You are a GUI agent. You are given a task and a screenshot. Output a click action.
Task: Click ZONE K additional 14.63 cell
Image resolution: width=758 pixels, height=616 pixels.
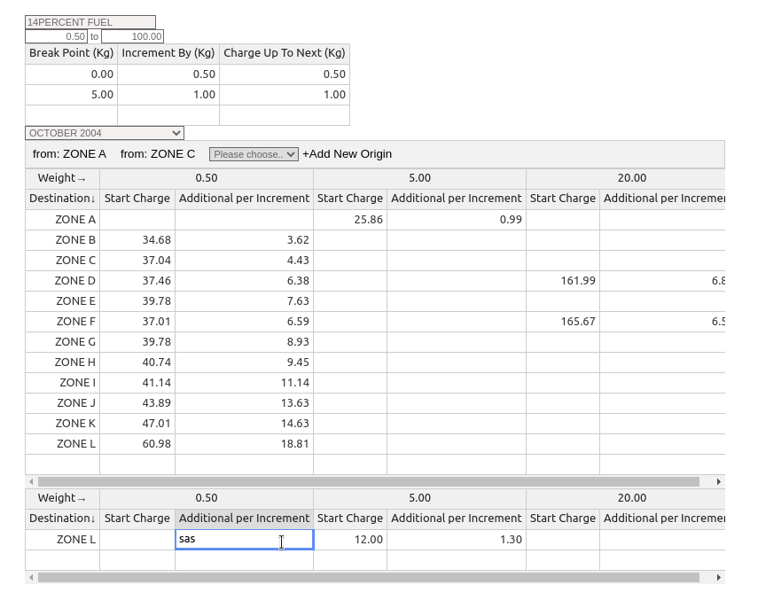point(244,424)
